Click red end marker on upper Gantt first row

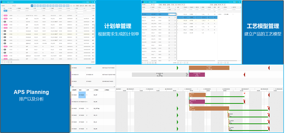269,68
